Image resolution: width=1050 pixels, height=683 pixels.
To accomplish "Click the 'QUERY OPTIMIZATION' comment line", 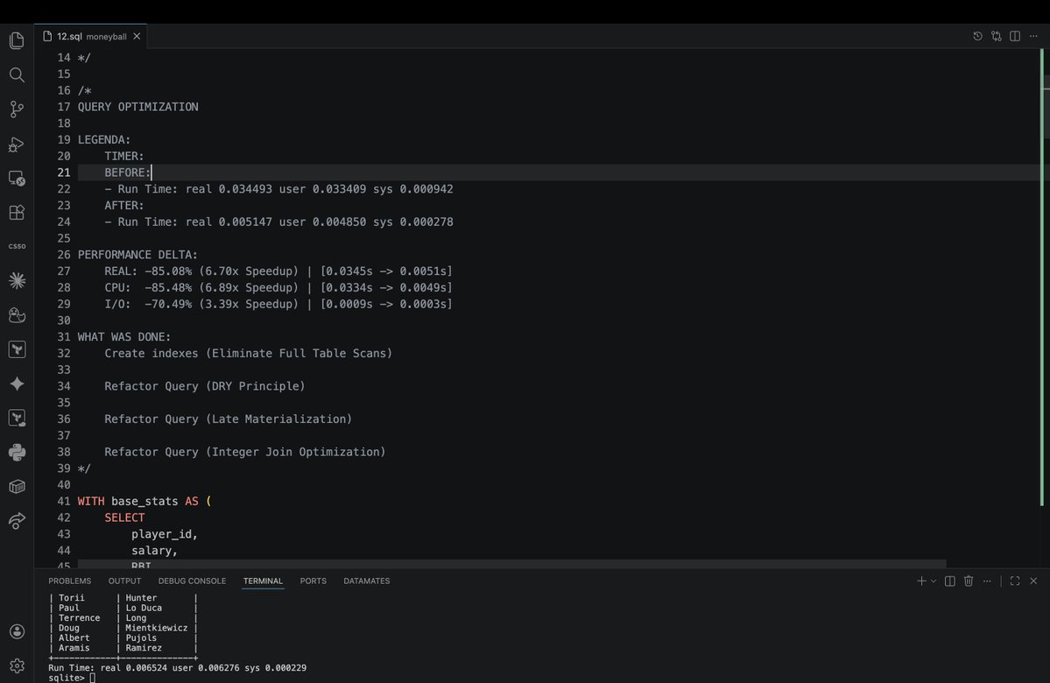I will [138, 107].
